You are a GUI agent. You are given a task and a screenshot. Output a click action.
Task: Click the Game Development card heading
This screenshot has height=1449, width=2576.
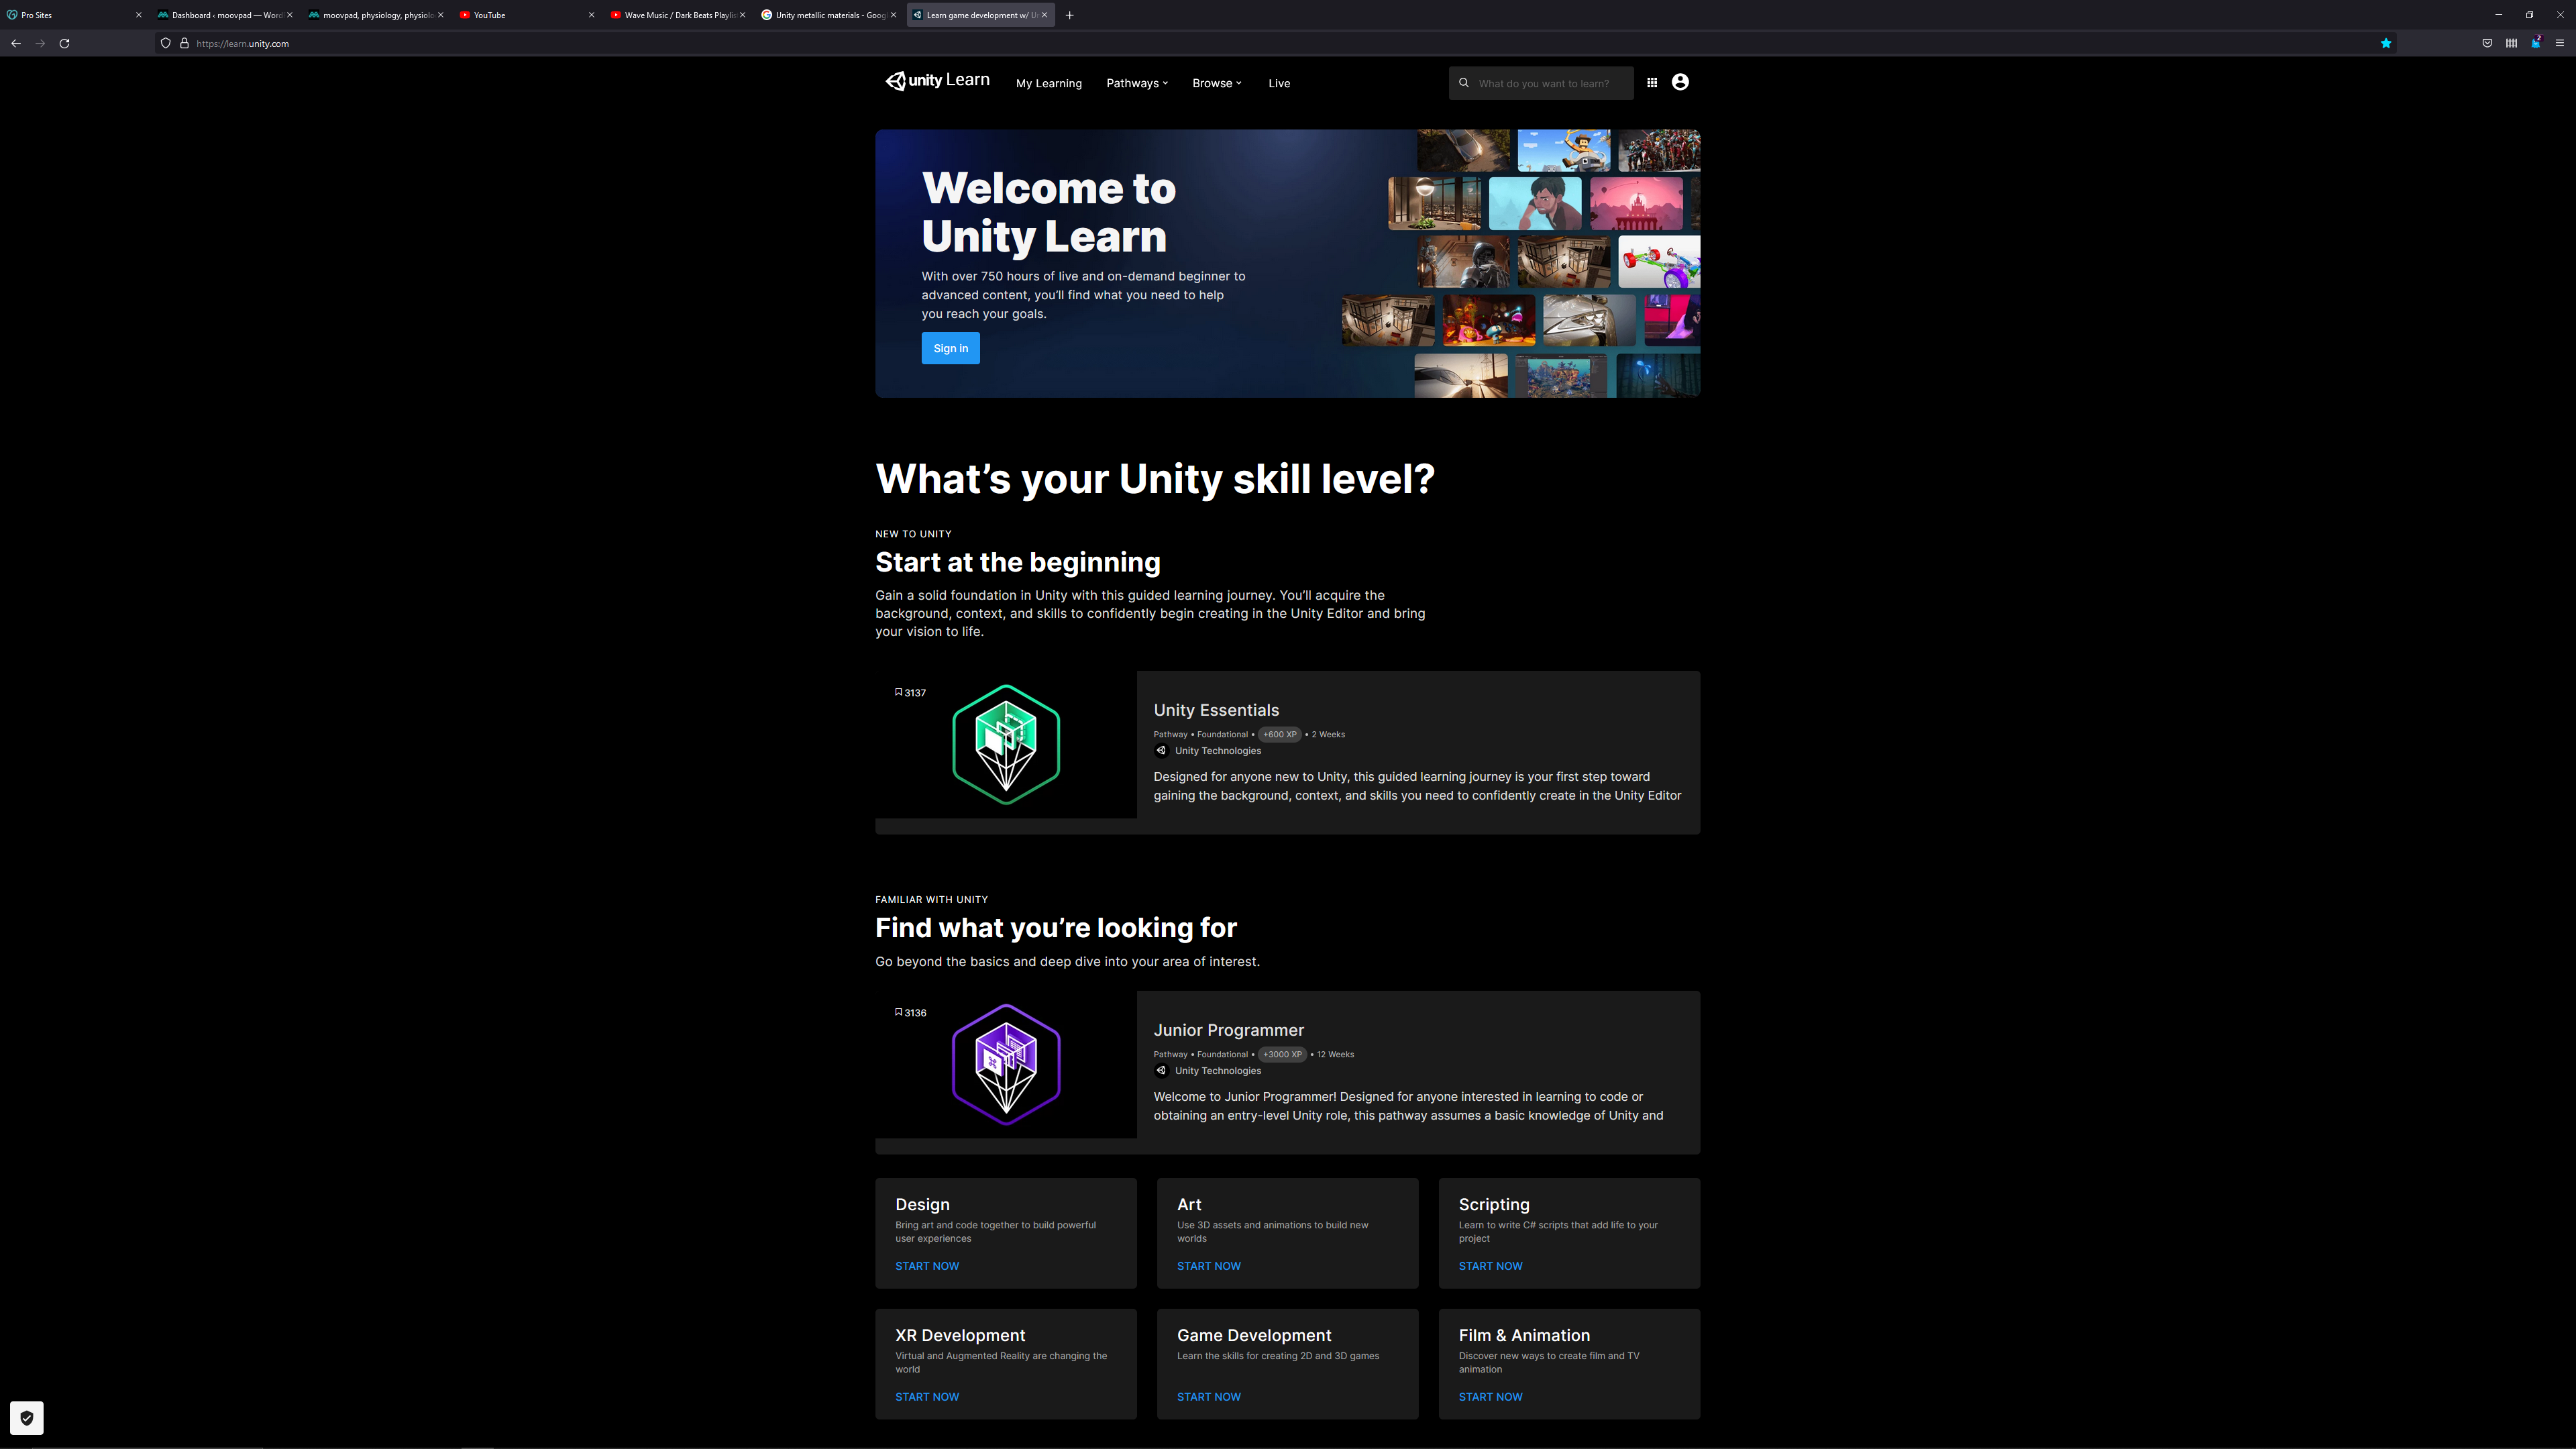[x=1253, y=1335]
